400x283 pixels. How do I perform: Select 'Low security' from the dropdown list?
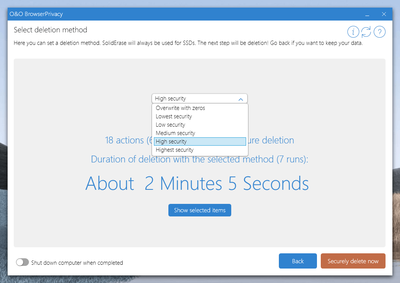point(170,124)
